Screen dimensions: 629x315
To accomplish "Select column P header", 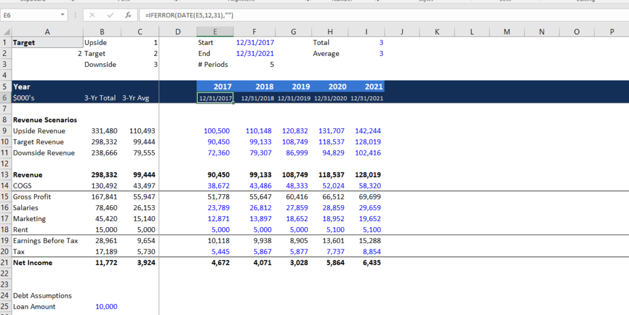I will pyautogui.click(x=612, y=31).
